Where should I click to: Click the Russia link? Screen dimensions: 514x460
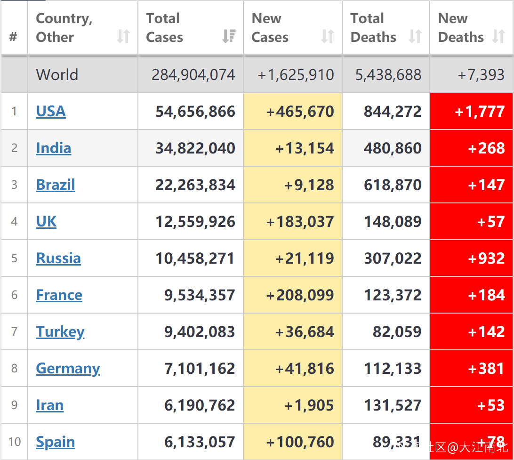[x=58, y=258]
